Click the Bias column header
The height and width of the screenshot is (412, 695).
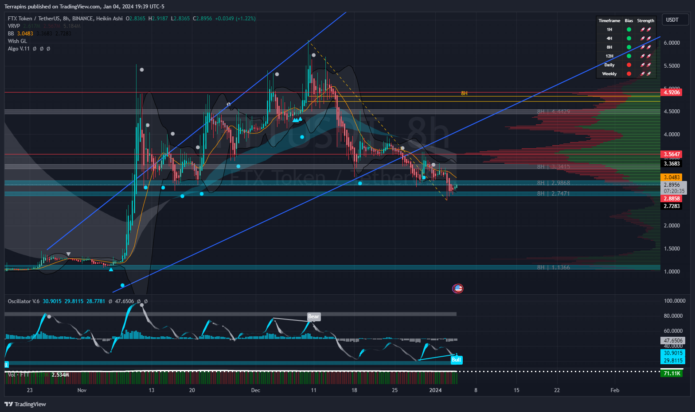tap(629, 21)
